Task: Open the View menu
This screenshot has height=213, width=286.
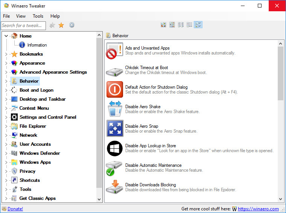Action: tap(21, 16)
